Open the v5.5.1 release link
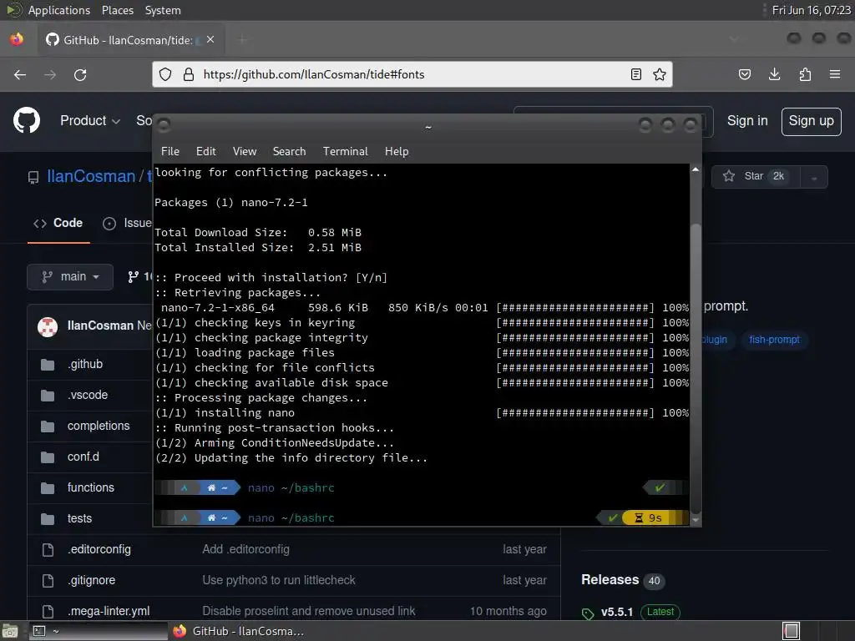The image size is (855, 641). pos(617,612)
